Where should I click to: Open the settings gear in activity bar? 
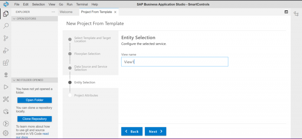click(6, 133)
